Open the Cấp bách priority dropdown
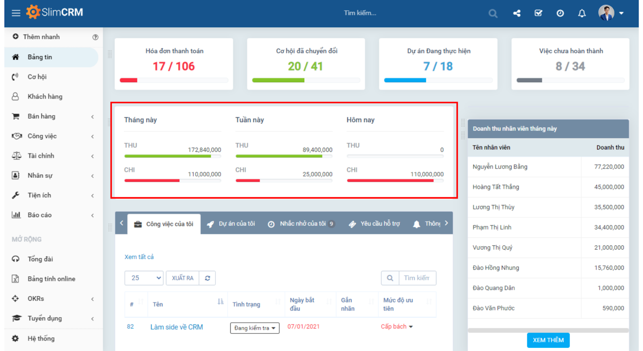 point(397,326)
